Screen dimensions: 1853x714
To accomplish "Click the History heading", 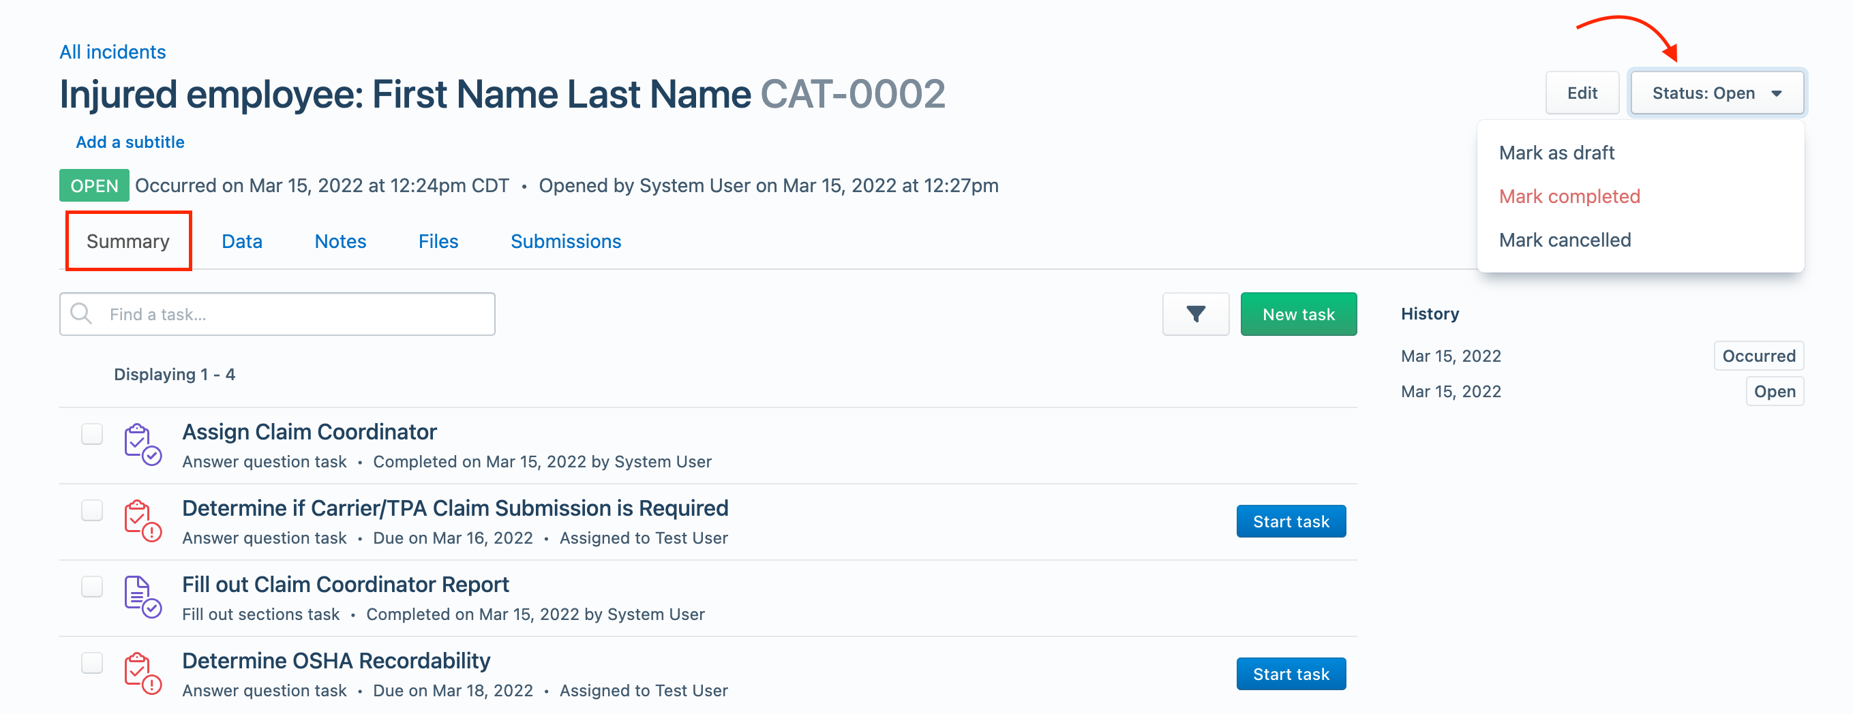I will pos(1430,313).
